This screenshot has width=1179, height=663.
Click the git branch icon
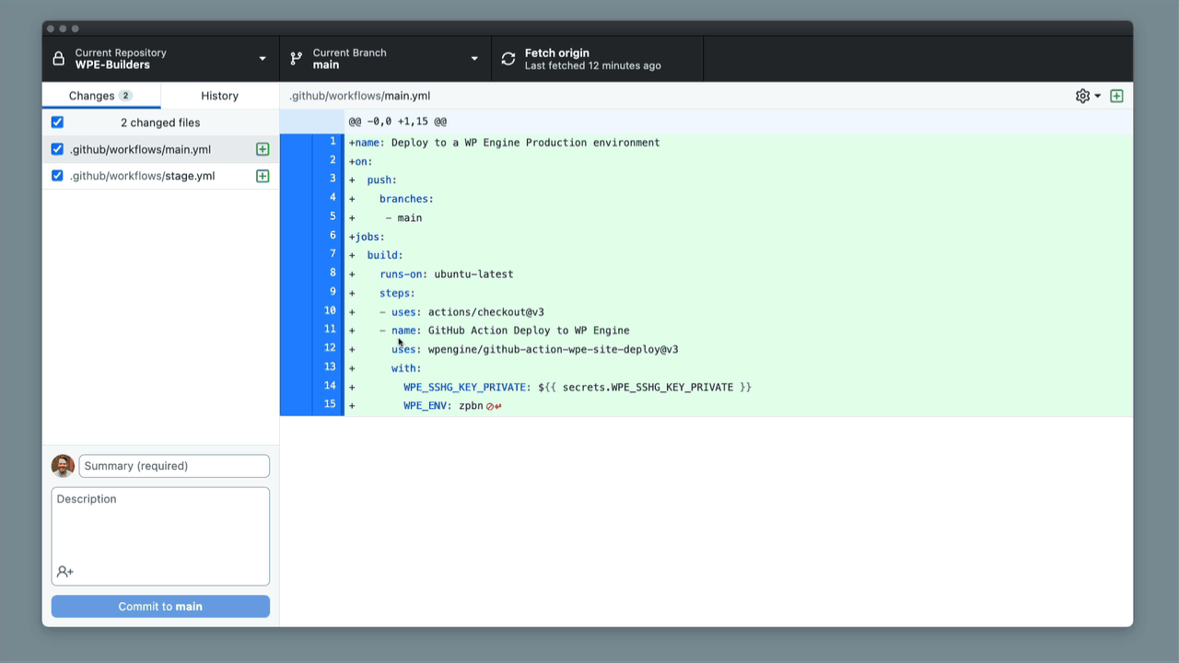tap(296, 59)
